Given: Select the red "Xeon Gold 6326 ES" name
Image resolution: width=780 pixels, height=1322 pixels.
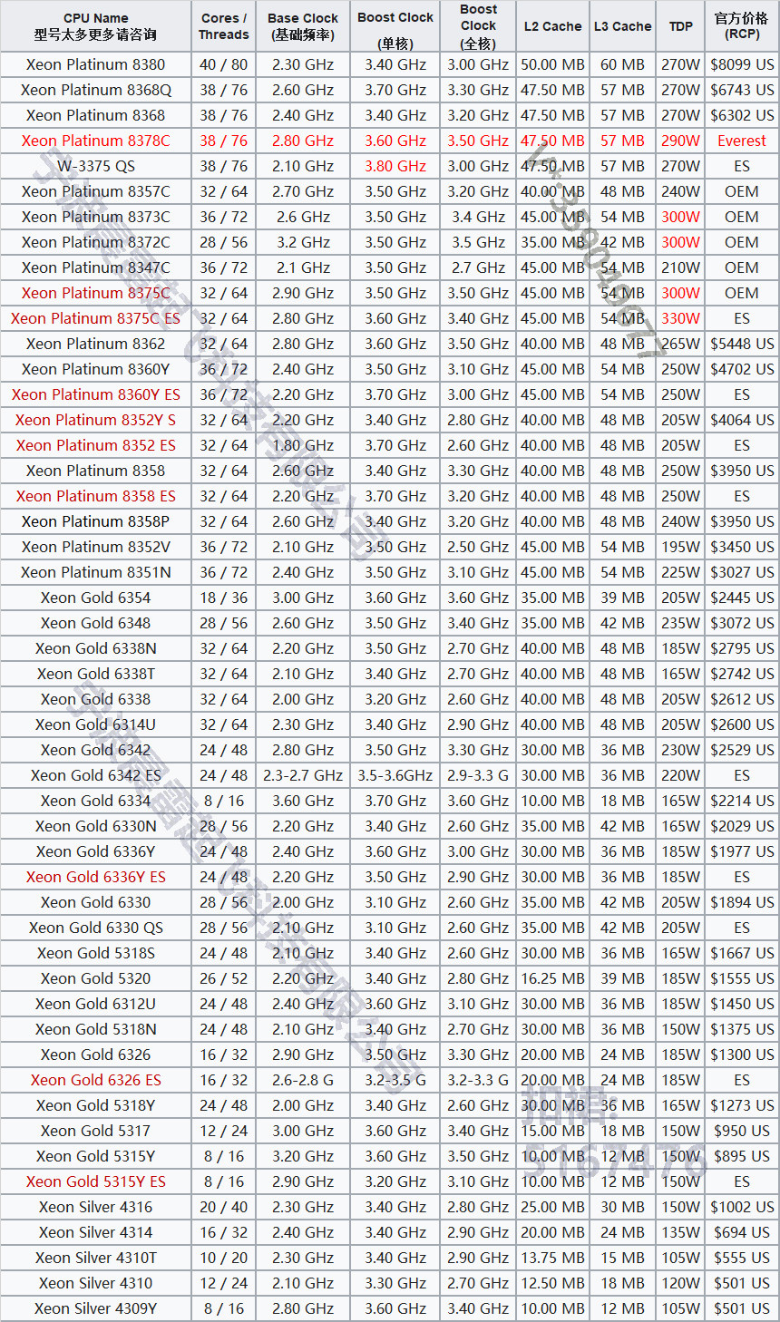Looking at the screenshot, I should (95, 1080).
